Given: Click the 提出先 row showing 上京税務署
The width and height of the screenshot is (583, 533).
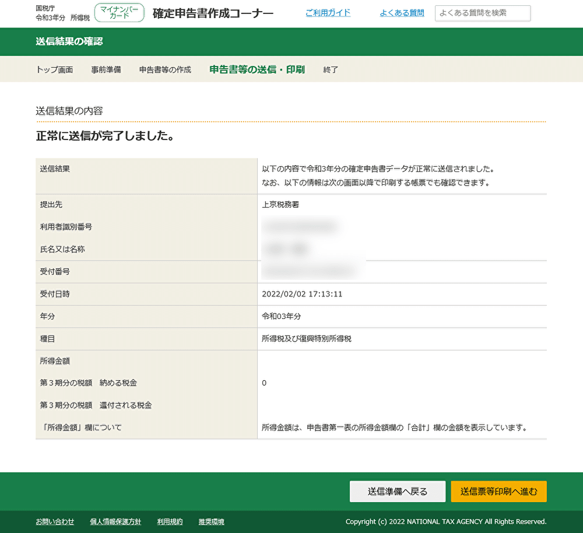Looking at the screenshot, I should (280, 204).
